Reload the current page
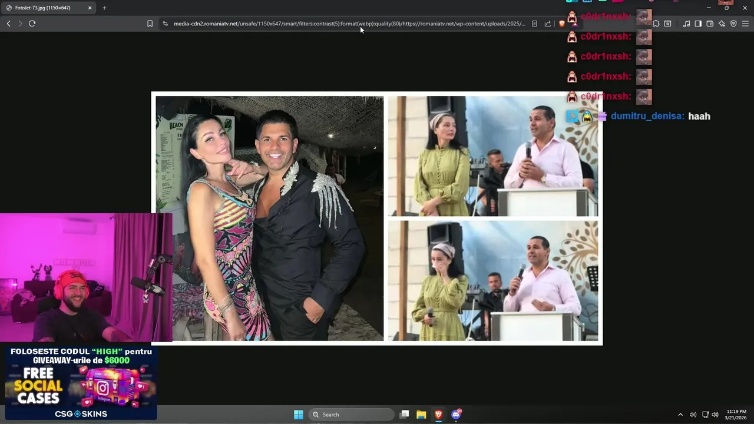 (32, 24)
